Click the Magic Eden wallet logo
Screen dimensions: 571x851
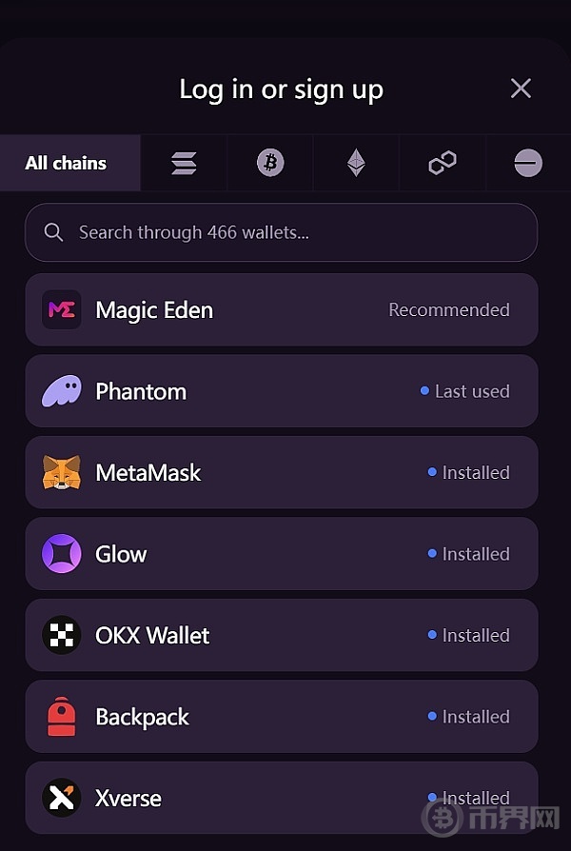click(62, 310)
